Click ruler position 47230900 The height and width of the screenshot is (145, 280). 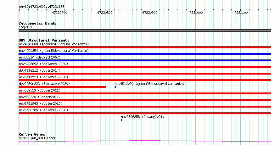150,13
